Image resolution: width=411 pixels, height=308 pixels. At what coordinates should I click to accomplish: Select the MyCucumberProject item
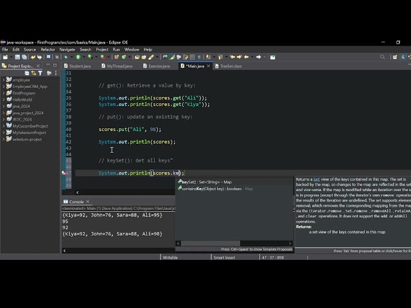30,126
